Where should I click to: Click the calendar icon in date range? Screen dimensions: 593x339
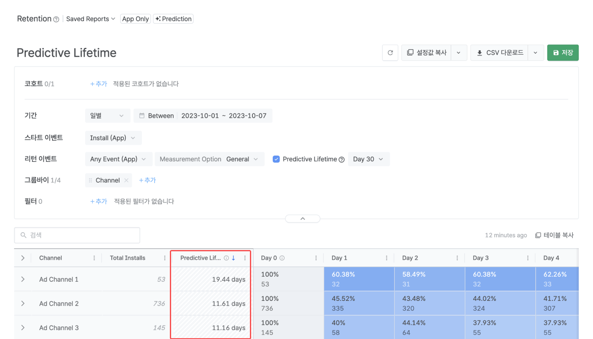(x=142, y=116)
